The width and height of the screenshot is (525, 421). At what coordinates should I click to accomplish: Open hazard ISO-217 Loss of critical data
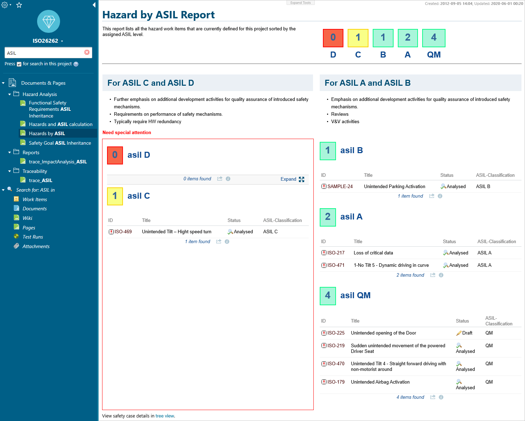coord(336,253)
